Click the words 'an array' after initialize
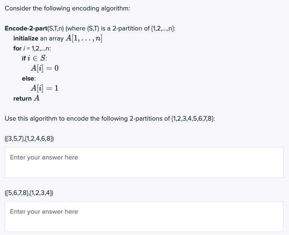The height and width of the screenshot is (235, 289). coord(52,38)
